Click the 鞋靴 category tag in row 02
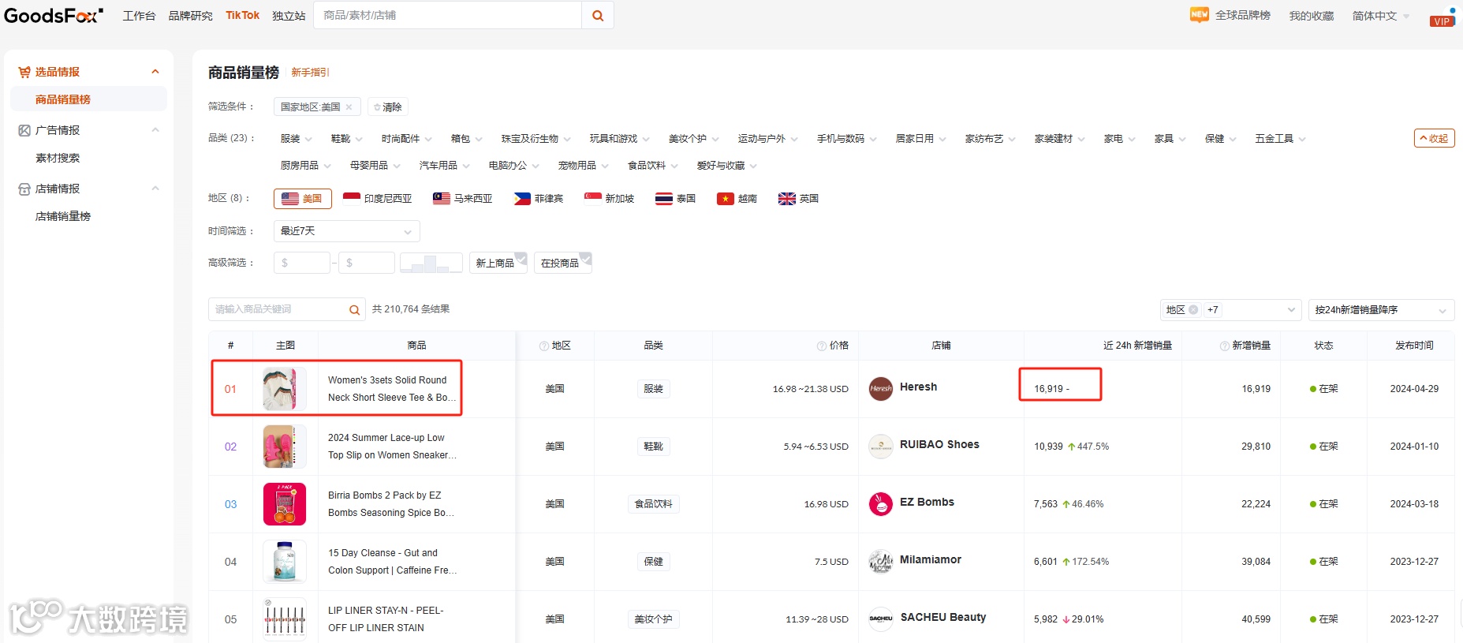Image resolution: width=1463 pixels, height=643 pixels. pyautogui.click(x=653, y=447)
